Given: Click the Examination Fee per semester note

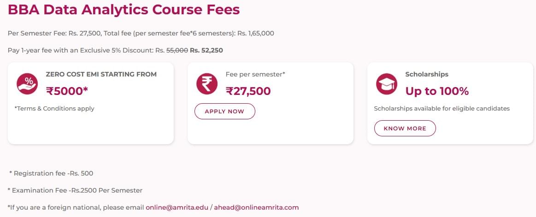Looking at the screenshot, I should (75, 190).
